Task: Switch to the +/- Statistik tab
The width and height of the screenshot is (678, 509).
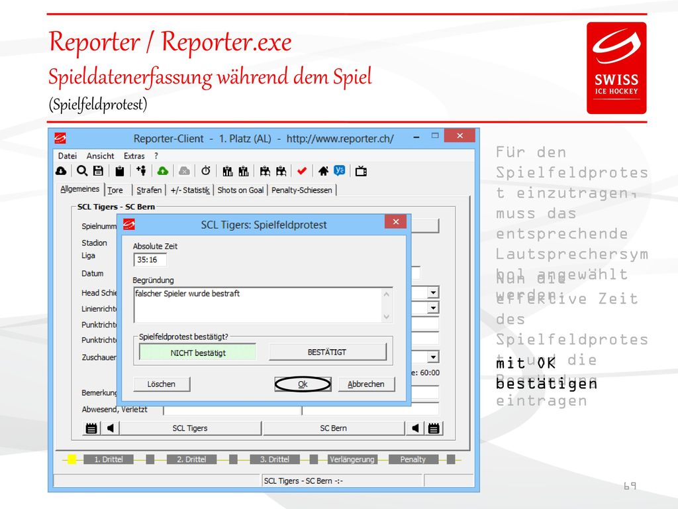Action: 190,190
